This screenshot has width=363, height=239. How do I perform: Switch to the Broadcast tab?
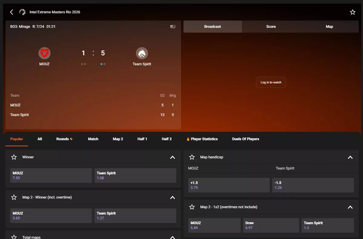coord(213,27)
